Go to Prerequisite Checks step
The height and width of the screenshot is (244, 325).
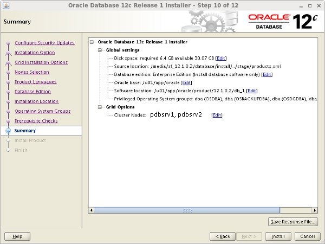click(x=36, y=121)
